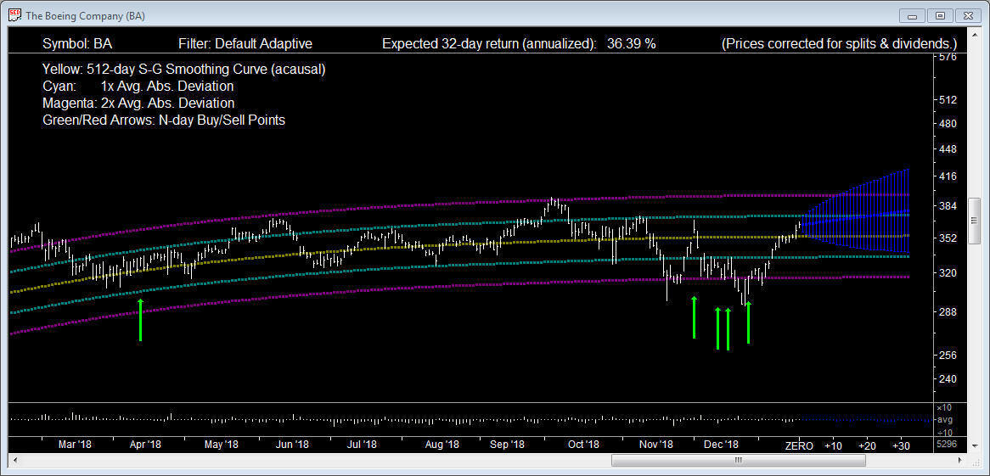Screen dimensions: 990x476
Task: Click the 'Symbol: BA' header text
Action: coord(77,43)
